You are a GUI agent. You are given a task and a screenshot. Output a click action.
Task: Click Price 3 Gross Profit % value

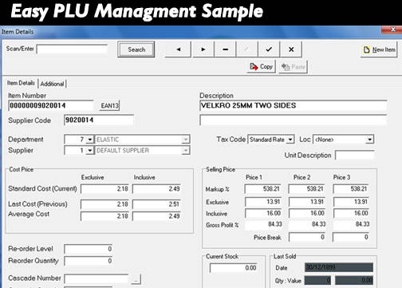(x=352, y=224)
